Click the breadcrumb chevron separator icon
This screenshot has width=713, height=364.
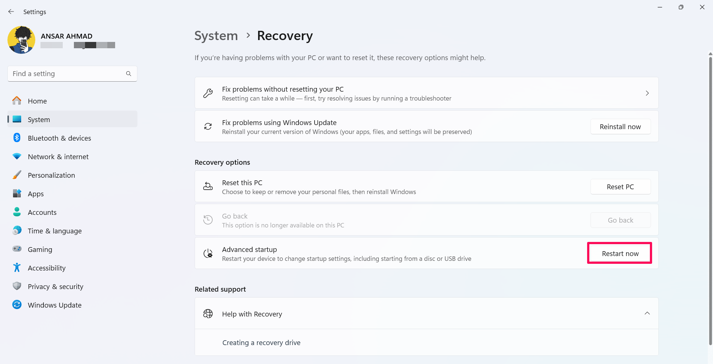[x=248, y=35]
